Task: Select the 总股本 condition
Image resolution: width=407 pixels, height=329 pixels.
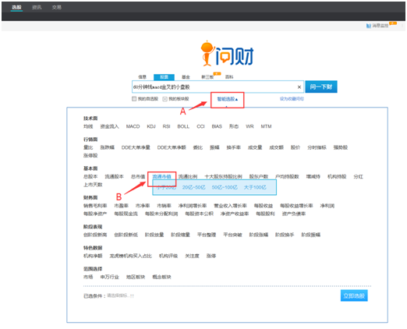Action: pos(90,177)
